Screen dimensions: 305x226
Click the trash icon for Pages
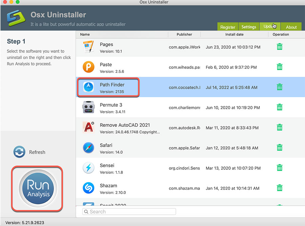point(279,47)
